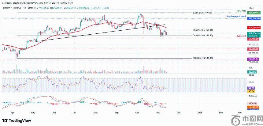Select the New ATH 126,199.63 price label
The height and width of the screenshot is (126, 263).
254,13
